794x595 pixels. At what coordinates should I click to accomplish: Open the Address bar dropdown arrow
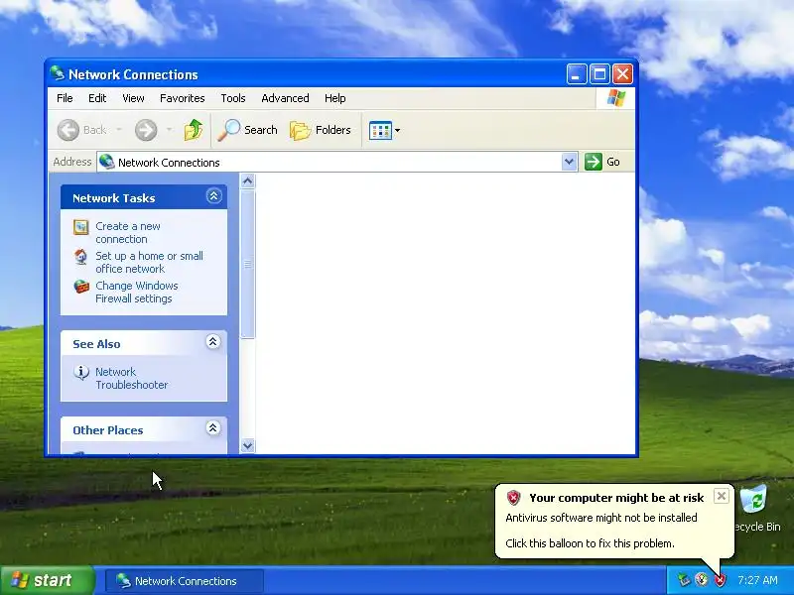click(x=569, y=162)
